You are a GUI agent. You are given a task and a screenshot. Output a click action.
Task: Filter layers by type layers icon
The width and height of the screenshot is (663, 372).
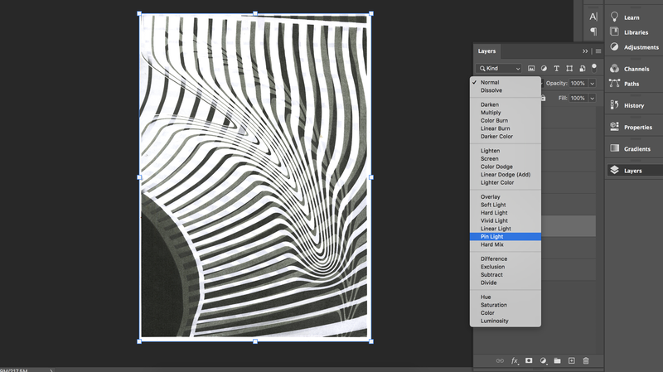click(x=556, y=68)
